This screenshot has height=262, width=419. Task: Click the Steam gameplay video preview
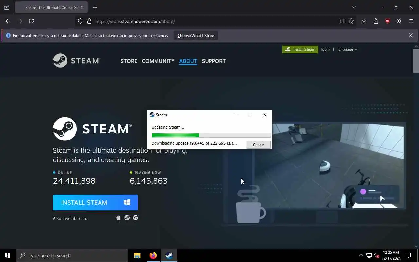329,165
